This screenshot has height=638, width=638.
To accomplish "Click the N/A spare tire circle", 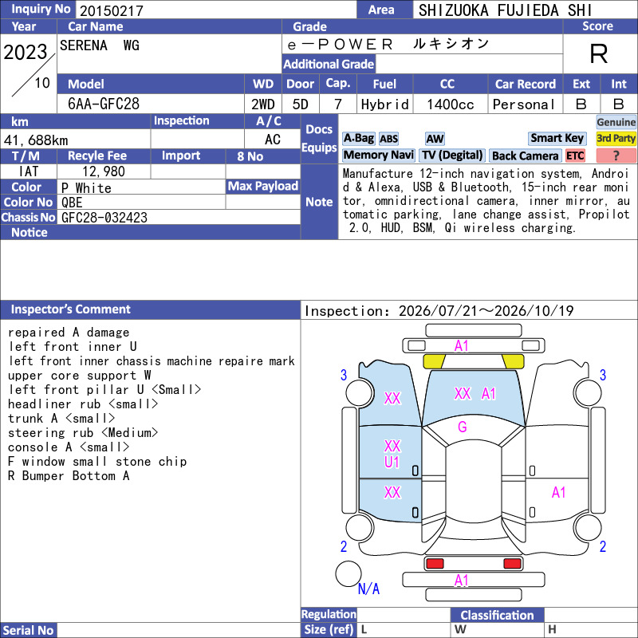I will (349, 573).
